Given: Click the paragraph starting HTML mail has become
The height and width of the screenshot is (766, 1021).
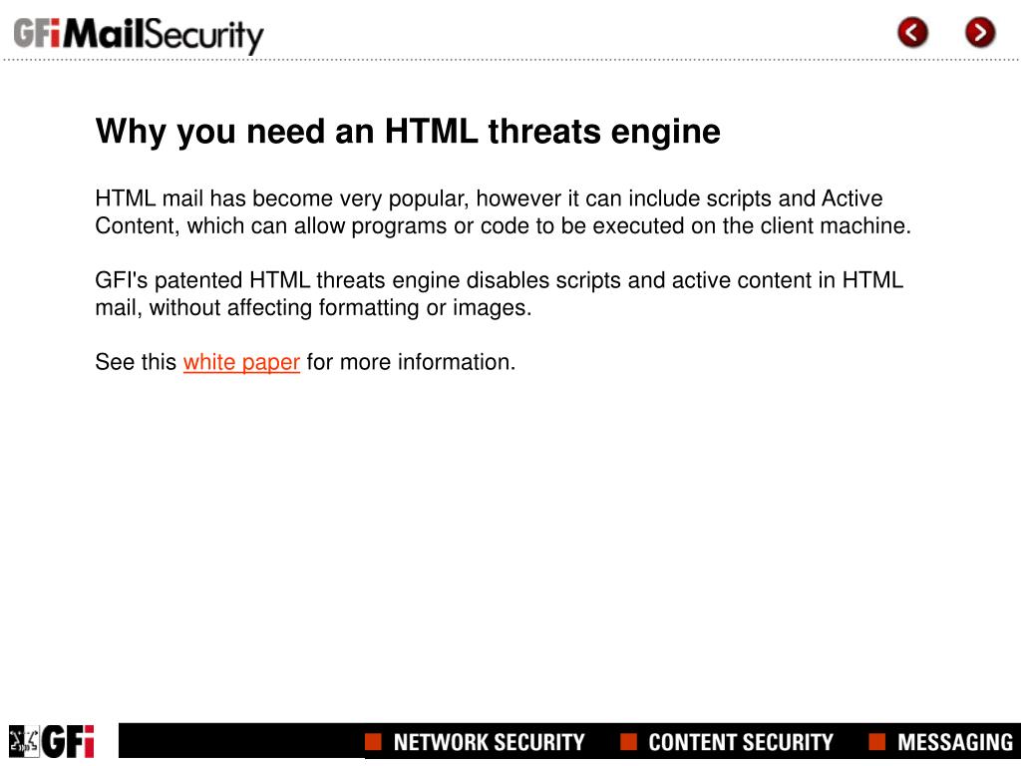Looking at the screenshot, I should [503, 211].
